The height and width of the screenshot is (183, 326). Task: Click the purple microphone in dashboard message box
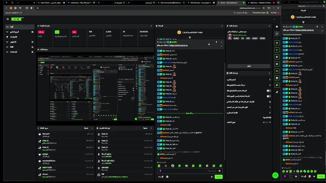[x=160, y=171]
